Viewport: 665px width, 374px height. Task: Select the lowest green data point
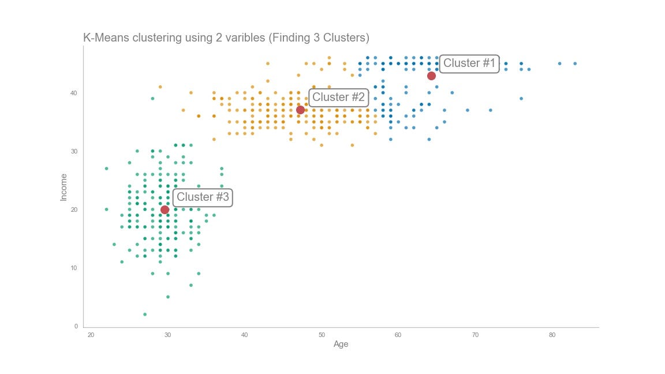click(145, 315)
